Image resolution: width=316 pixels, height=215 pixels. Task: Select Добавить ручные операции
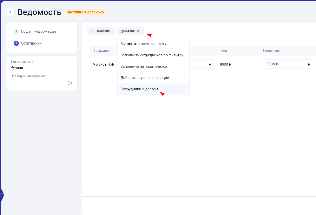coord(153,78)
